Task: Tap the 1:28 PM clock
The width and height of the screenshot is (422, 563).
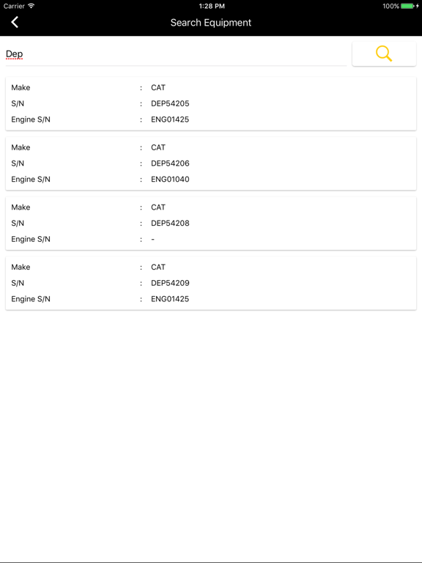Action: [212, 6]
